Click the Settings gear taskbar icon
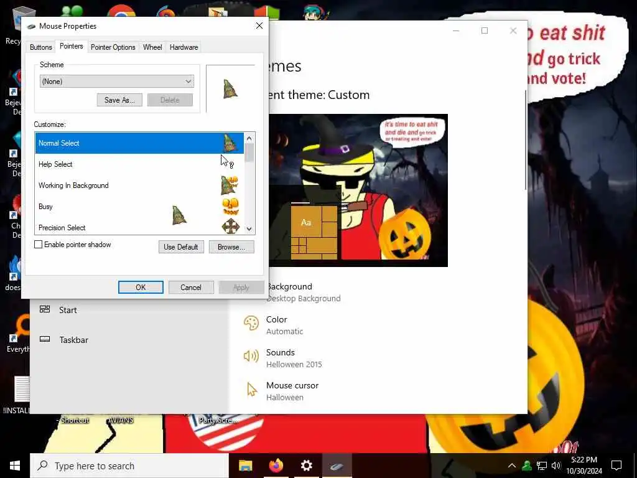Viewport: 637px width, 478px height. pos(306,466)
